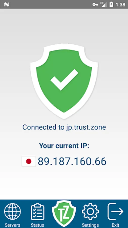This screenshot has height=228, width=128.
Task: Tap the white checkmark inside the shield
Action: 64,80
